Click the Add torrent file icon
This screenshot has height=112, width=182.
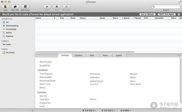[5, 7]
